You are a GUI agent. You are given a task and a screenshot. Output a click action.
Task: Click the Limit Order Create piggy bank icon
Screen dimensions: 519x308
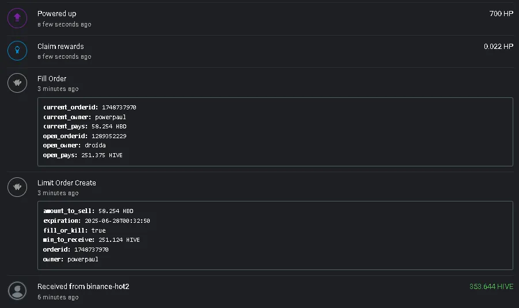click(17, 187)
